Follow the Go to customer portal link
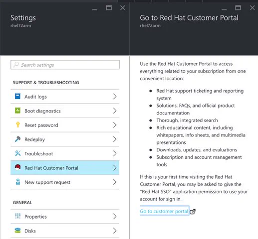Viewport: 258px width, 239px height. point(164,211)
